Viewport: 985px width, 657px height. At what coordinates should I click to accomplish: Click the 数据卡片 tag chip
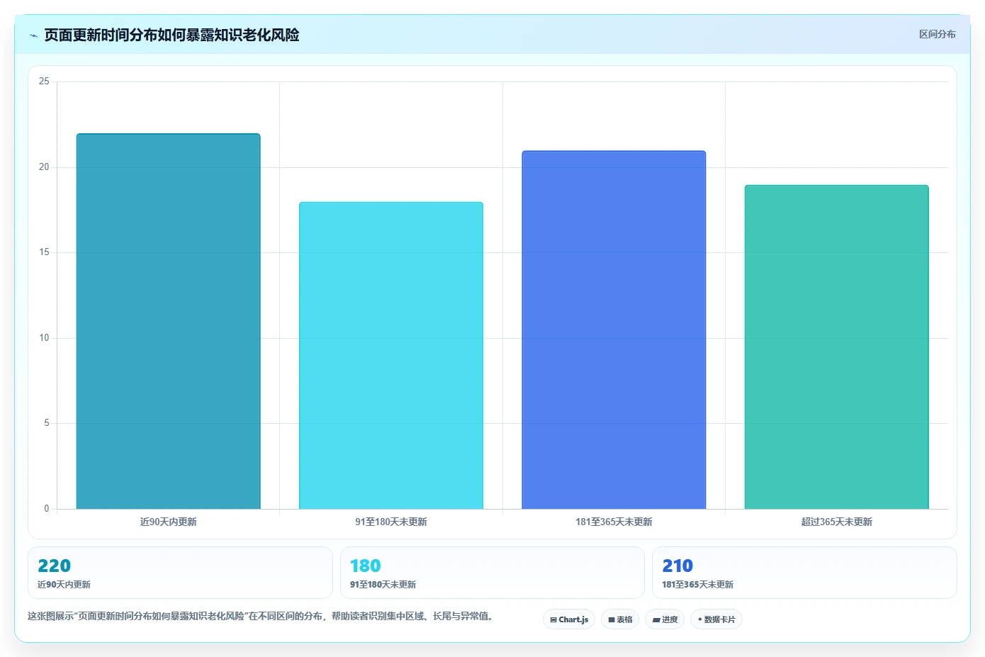point(716,619)
